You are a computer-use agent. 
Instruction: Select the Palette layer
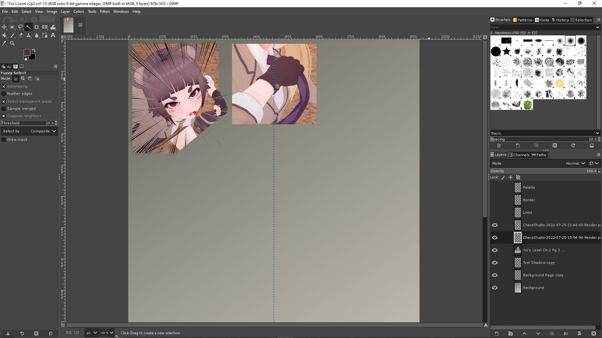click(546, 187)
